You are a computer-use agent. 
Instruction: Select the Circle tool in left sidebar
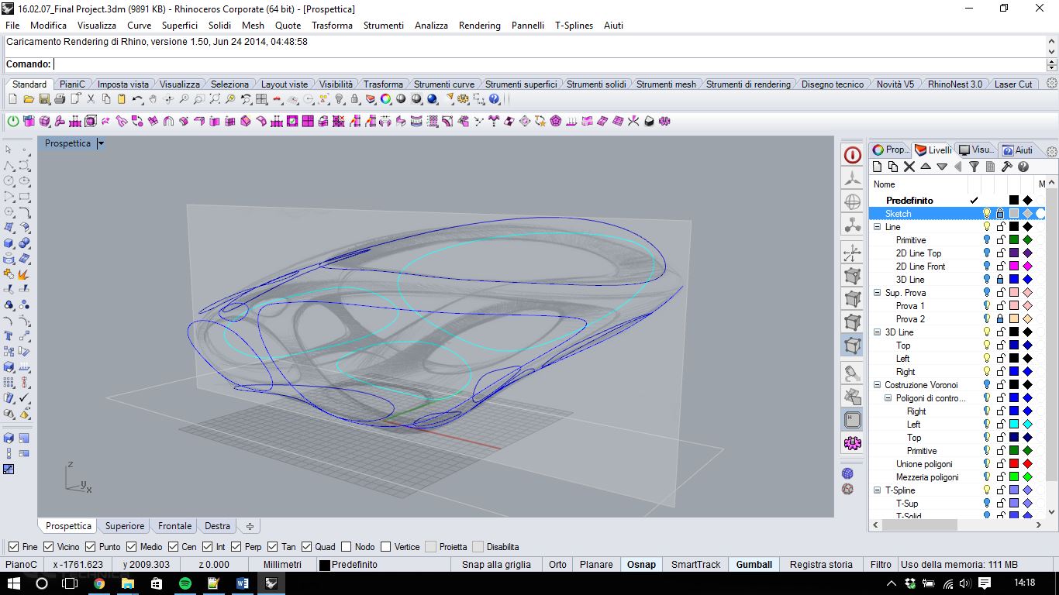tap(9, 181)
